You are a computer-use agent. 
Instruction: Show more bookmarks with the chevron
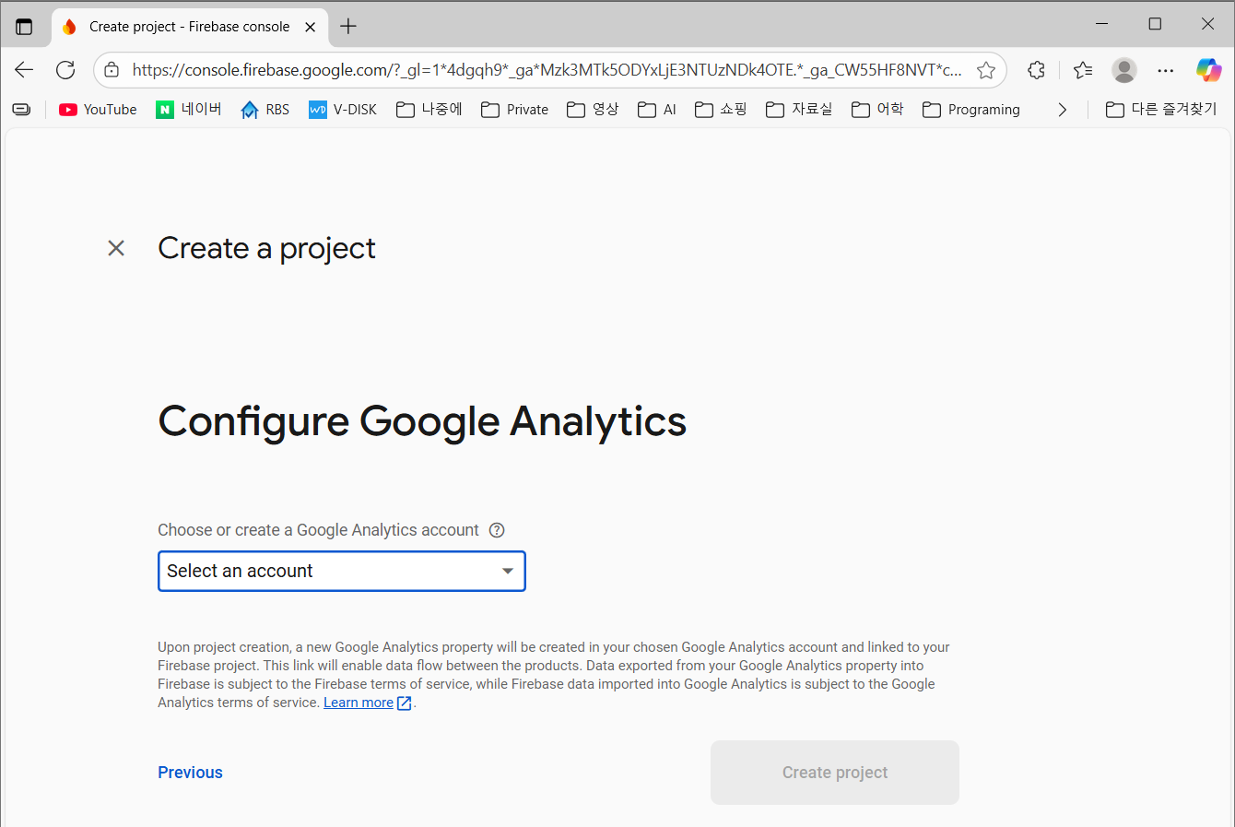(1063, 110)
